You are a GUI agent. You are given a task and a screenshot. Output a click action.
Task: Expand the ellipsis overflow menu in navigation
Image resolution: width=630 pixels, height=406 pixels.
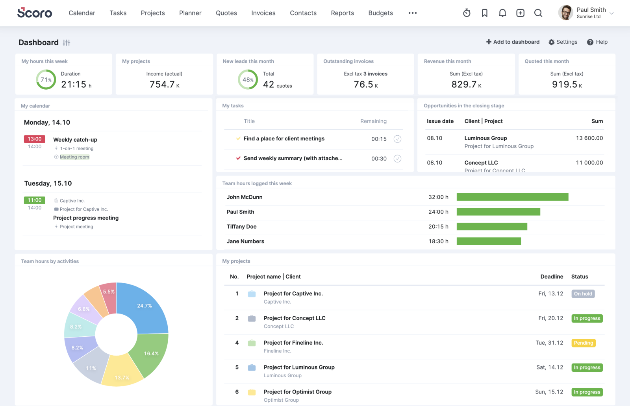pos(413,13)
